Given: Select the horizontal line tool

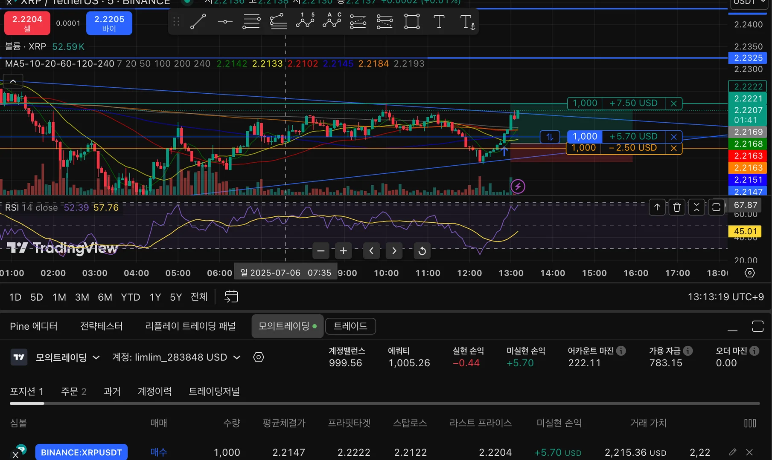Looking at the screenshot, I should 225,21.
